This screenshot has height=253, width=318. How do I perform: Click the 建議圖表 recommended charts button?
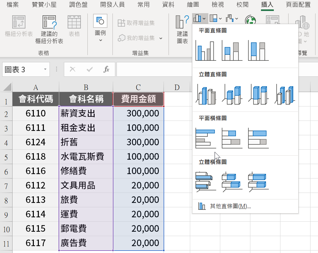tap(182, 30)
